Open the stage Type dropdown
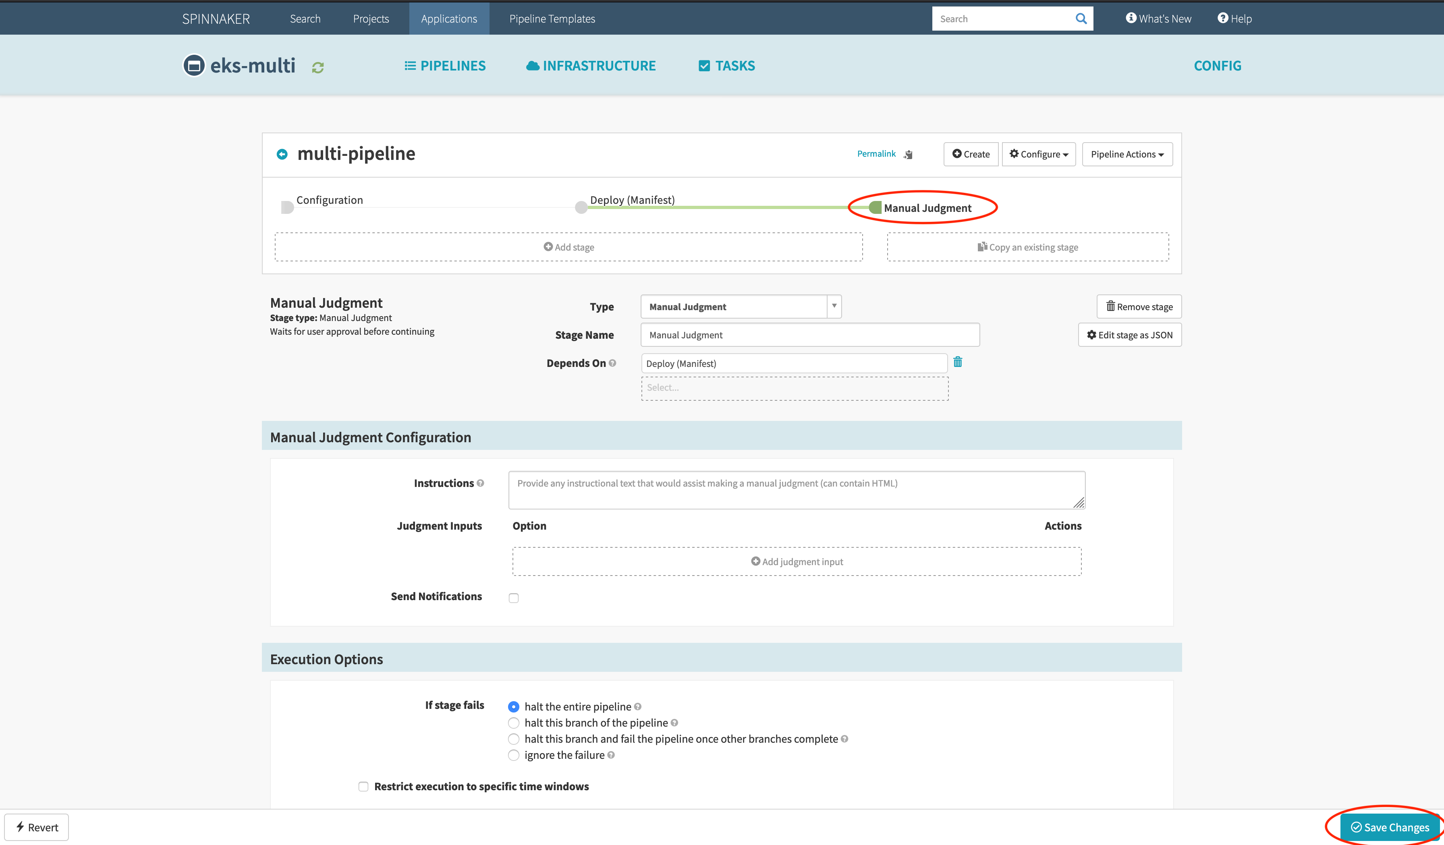 pyautogui.click(x=741, y=307)
